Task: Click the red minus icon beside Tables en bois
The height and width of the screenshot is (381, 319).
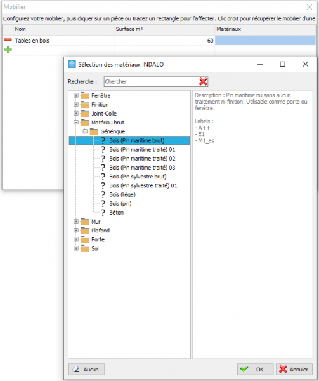Action: tap(8, 40)
